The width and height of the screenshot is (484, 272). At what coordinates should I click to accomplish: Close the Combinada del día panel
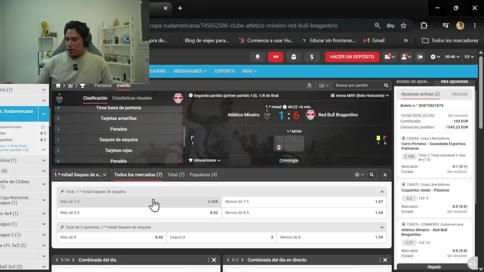click(x=214, y=260)
